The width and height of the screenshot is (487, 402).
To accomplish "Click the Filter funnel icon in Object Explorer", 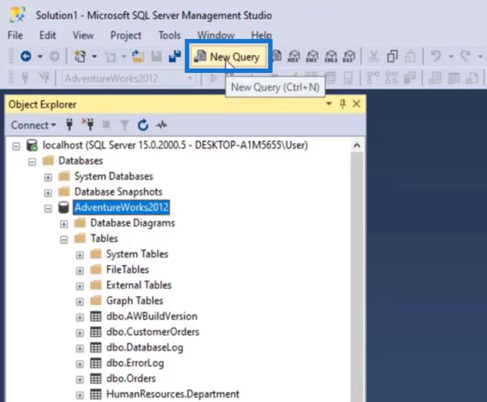I will coord(124,125).
